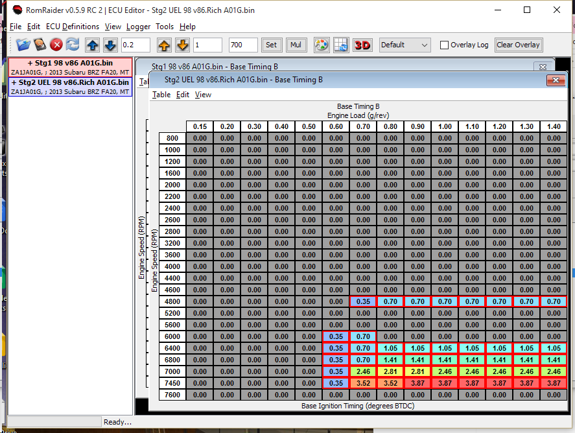Click the orange coarse increment up arrow
The width and height of the screenshot is (575, 433).
(165, 45)
